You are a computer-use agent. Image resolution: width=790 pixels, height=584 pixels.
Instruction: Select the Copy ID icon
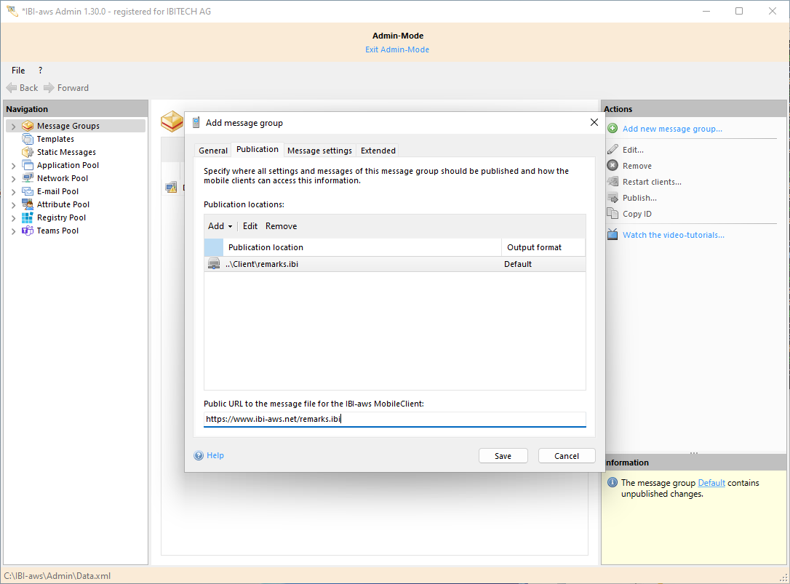tap(613, 213)
